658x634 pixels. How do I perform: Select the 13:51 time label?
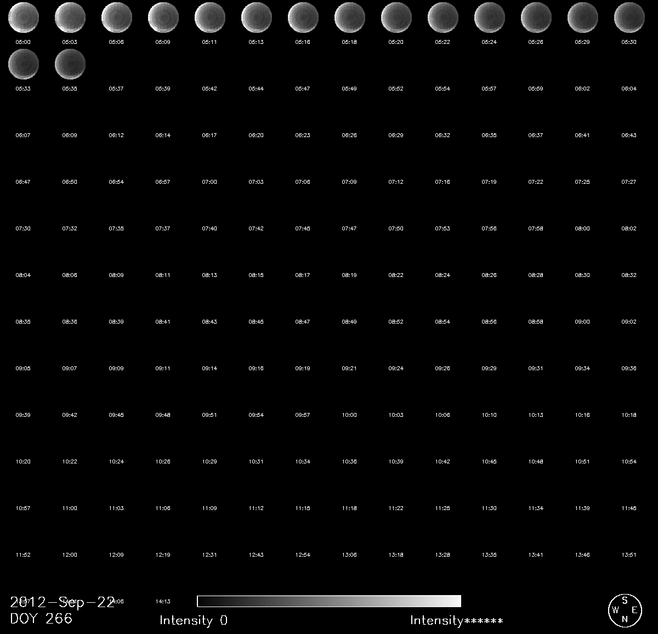629,554
